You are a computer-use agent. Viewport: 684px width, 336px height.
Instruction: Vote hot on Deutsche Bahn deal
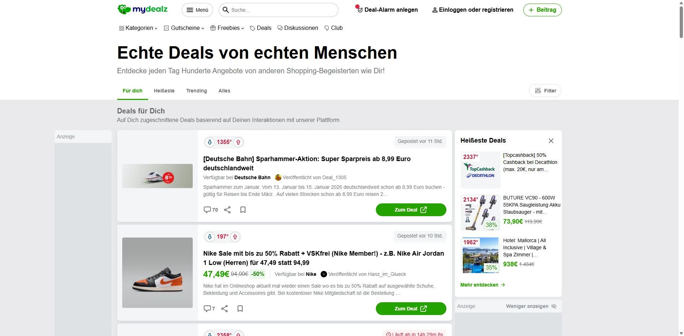click(238, 142)
